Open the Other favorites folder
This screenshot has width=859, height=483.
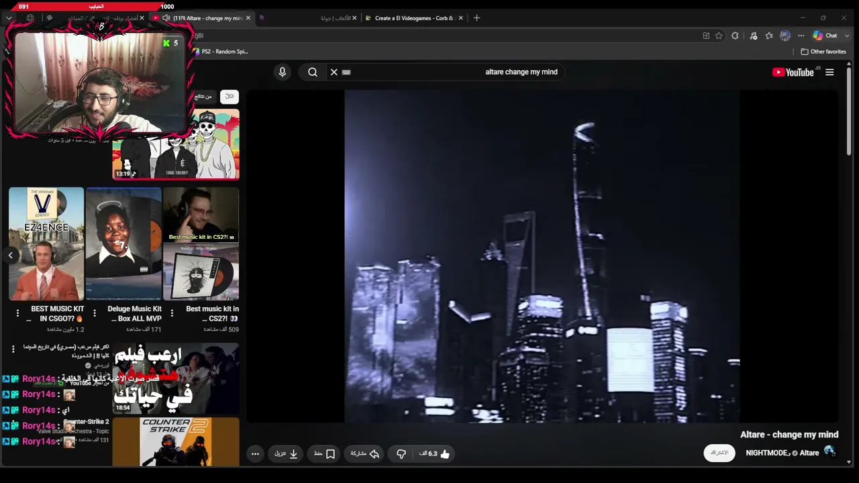click(x=823, y=52)
